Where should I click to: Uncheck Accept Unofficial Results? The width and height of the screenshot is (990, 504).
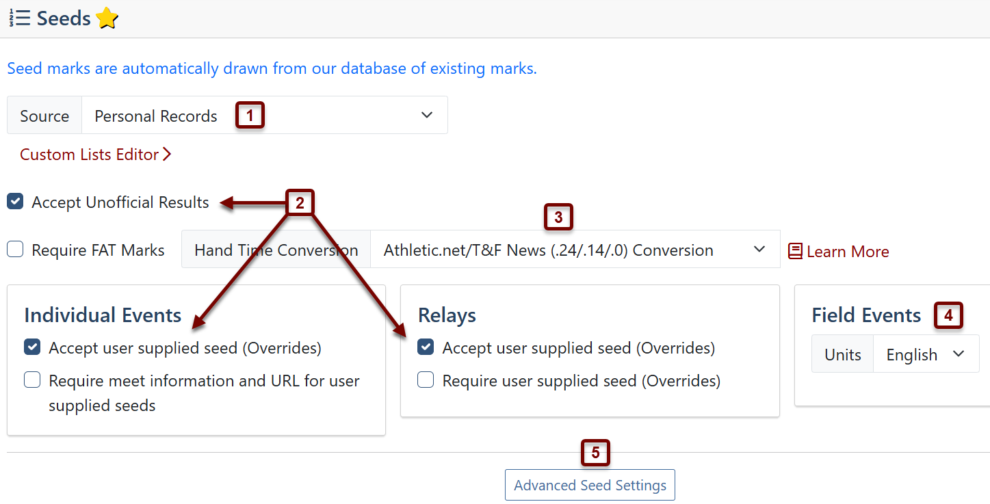[15, 202]
